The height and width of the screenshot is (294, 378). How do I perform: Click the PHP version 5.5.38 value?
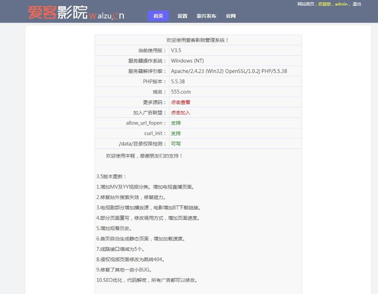point(178,82)
